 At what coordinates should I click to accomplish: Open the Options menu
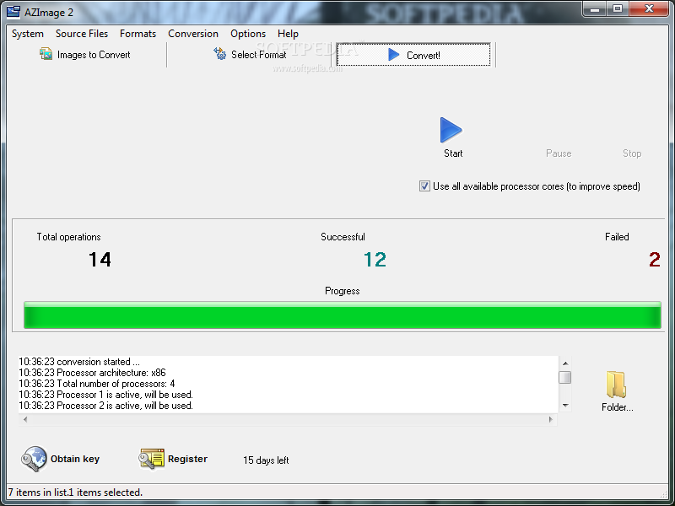(x=248, y=34)
